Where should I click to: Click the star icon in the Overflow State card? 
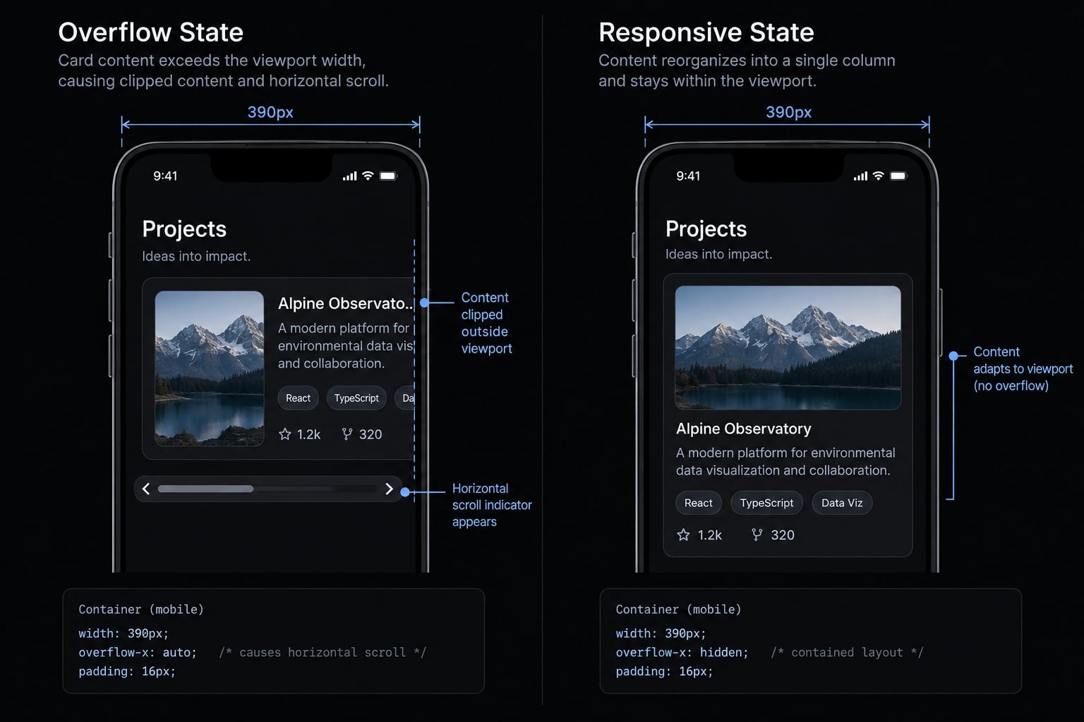coord(285,434)
